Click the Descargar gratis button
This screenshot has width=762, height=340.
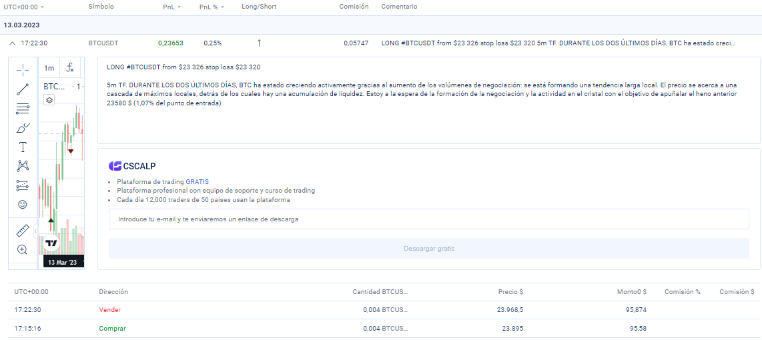428,249
